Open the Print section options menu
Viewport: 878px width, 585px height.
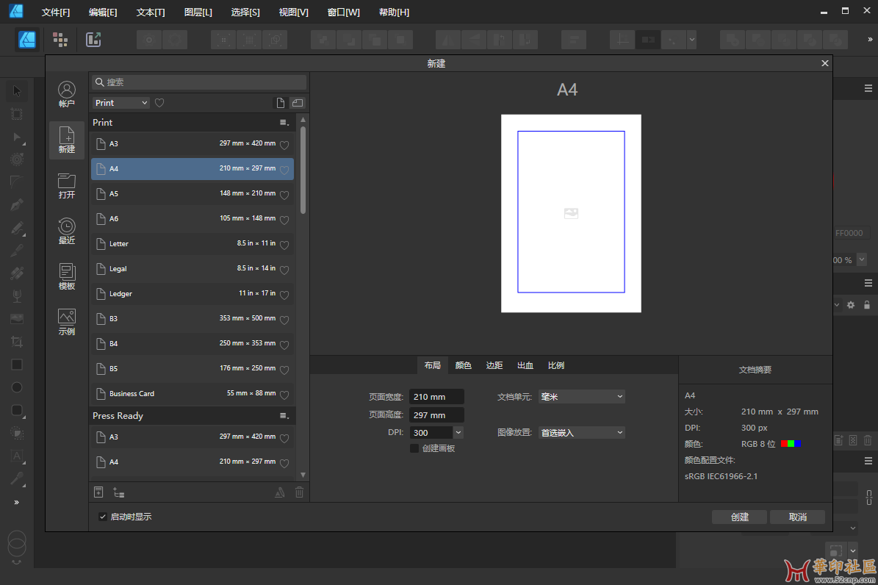pos(284,123)
